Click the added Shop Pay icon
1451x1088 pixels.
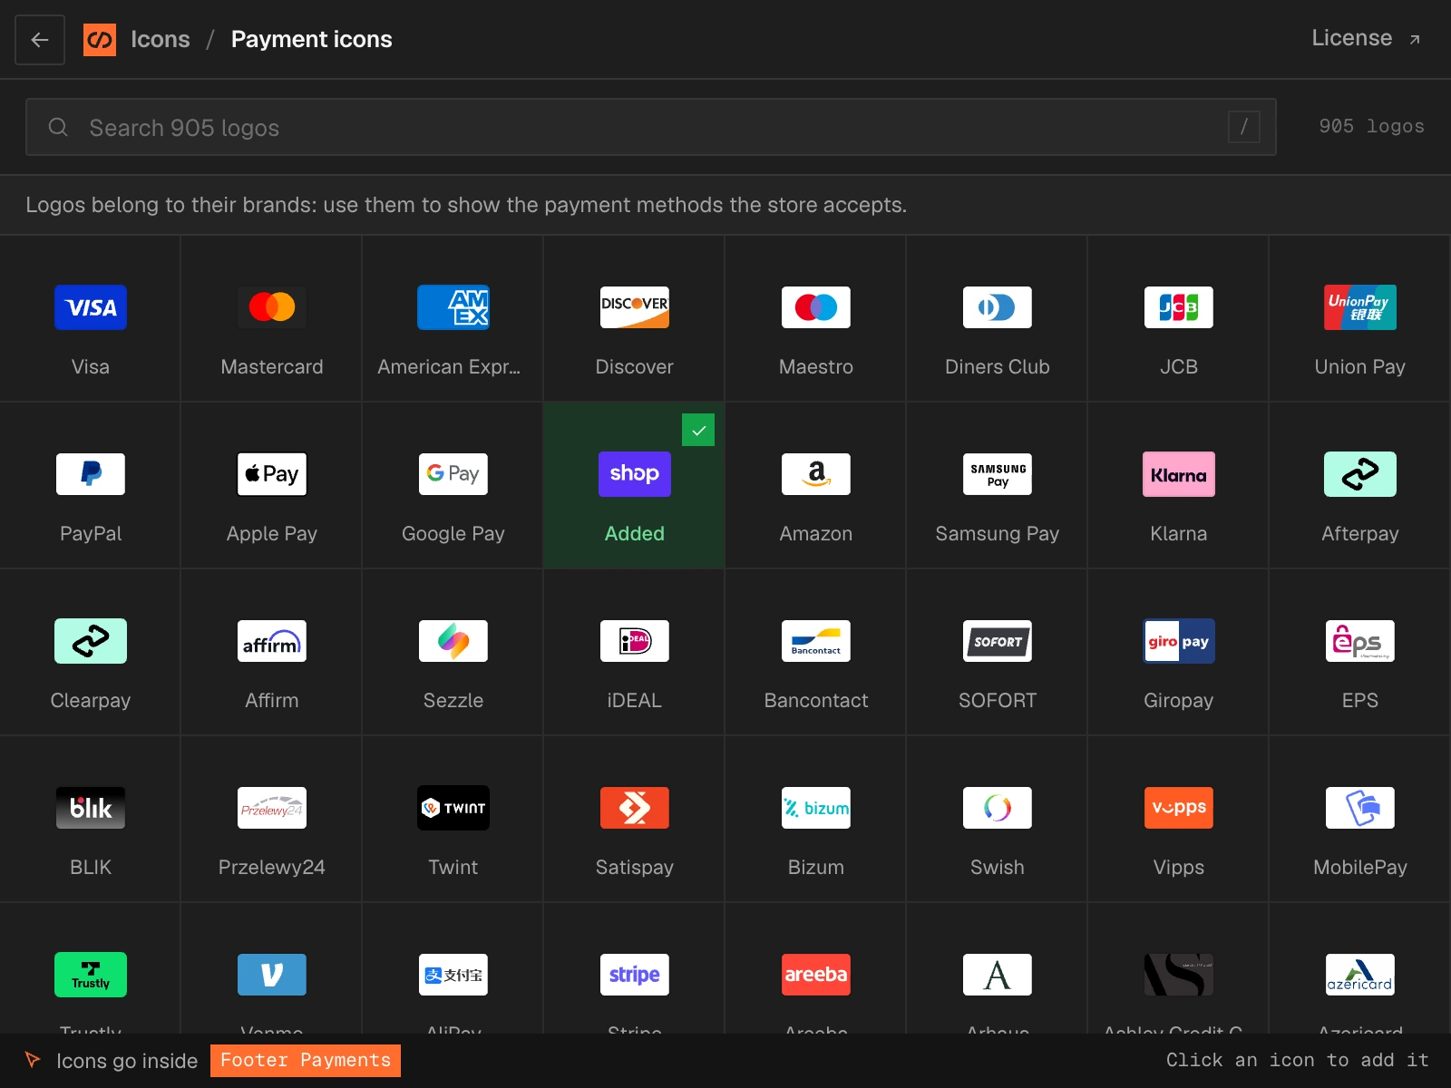click(x=635, y=485)
